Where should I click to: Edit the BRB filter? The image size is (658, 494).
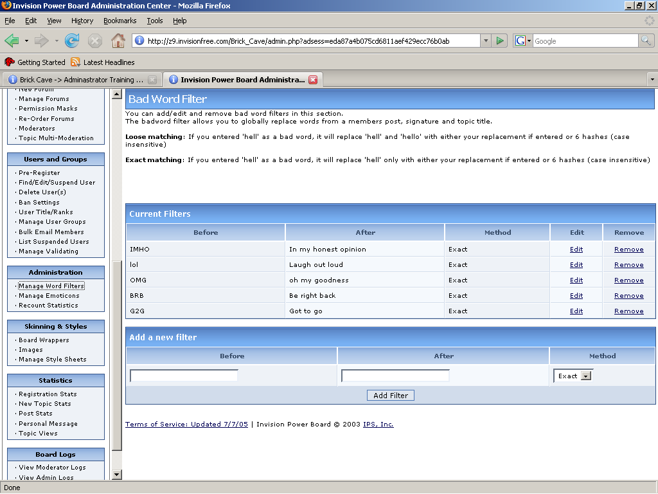tap(576, 296)
